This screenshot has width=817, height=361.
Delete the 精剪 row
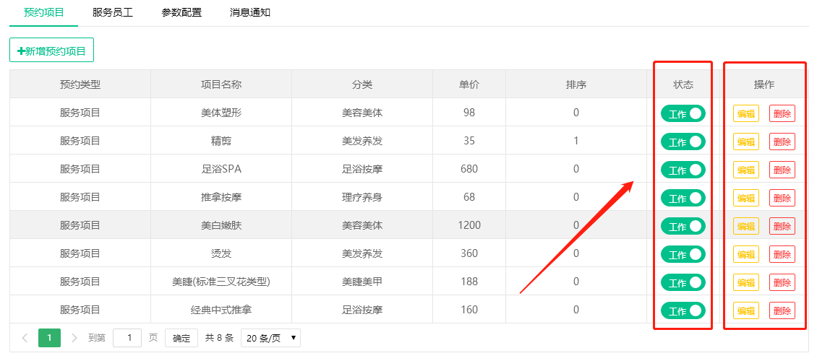[782, 142]
